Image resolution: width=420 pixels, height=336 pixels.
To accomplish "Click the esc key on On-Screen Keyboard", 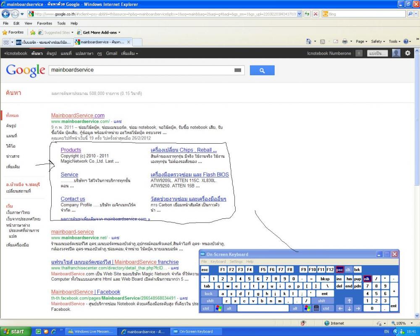I will coord(205,270).
